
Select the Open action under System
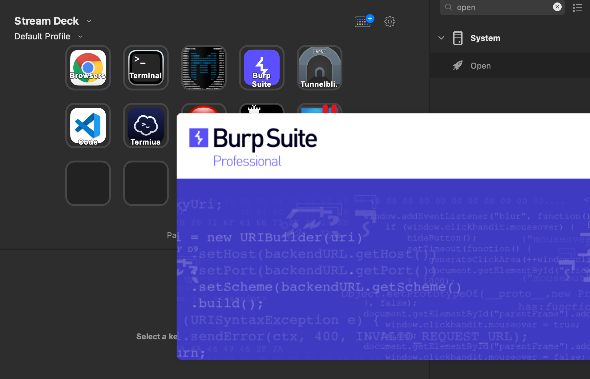(480, 66)
